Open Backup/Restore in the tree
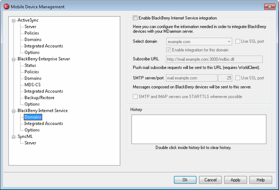The image size is (279, 190). tap(39, 98)
